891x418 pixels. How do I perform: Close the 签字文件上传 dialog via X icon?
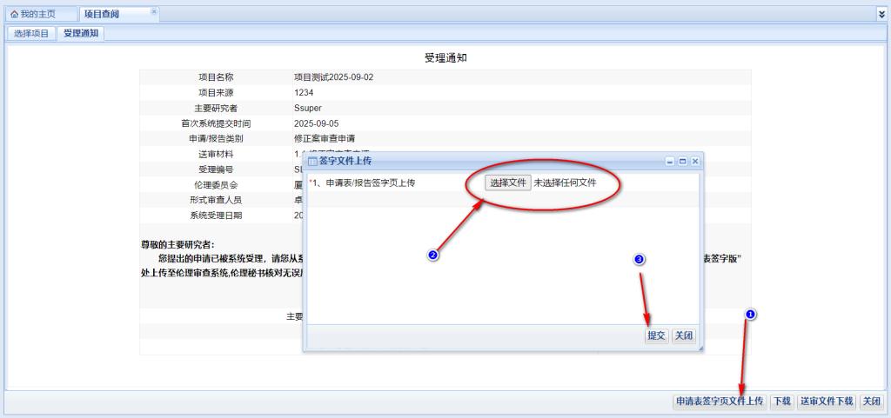[x=695, y=162]
